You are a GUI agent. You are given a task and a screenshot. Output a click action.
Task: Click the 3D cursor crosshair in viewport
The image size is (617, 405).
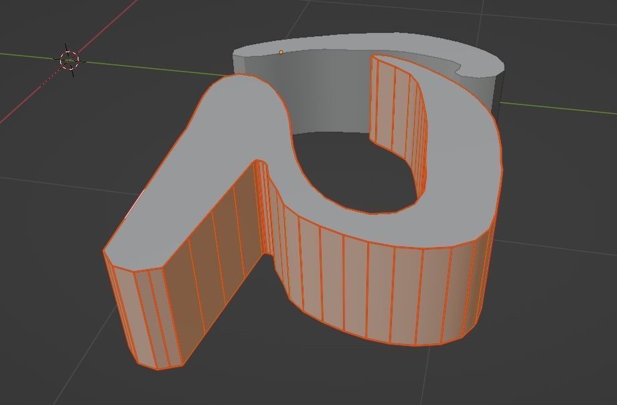(x=70, y=60)
